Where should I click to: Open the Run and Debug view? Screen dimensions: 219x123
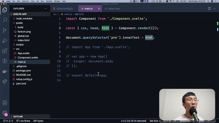tap(4, 41)
